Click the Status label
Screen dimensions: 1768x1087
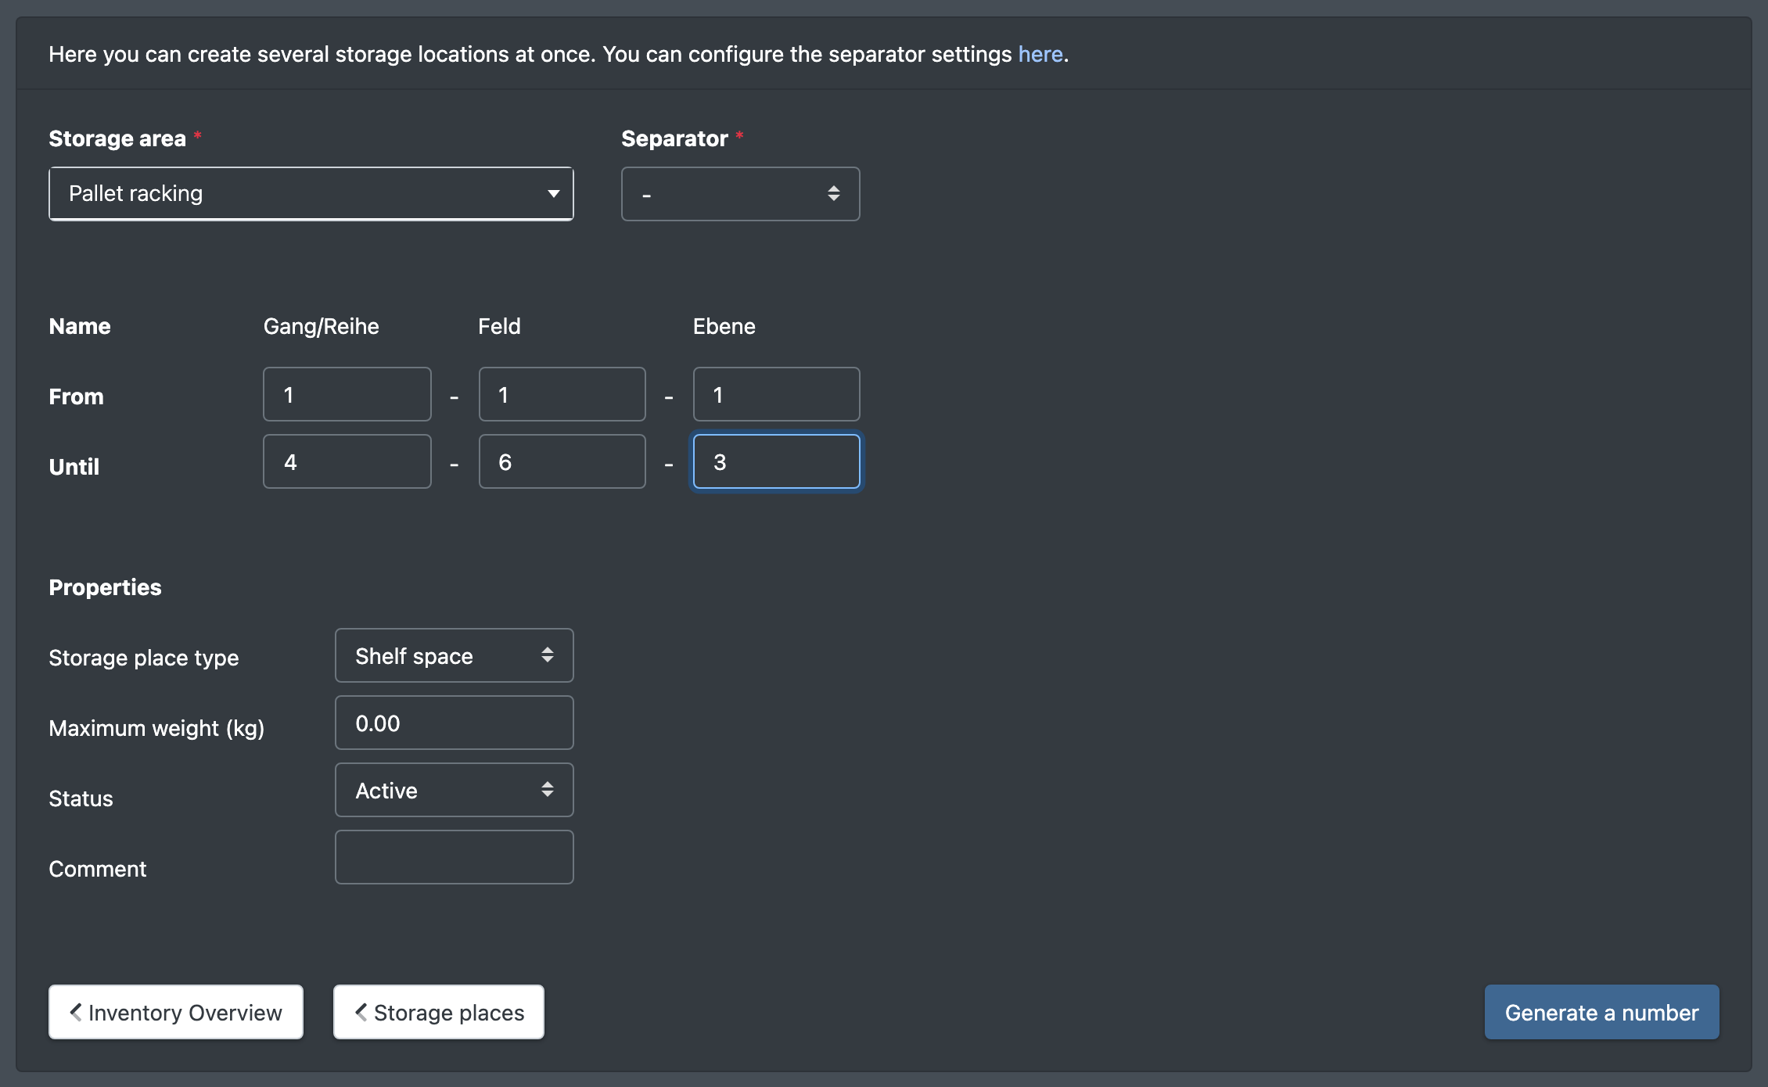pos(81,798)
